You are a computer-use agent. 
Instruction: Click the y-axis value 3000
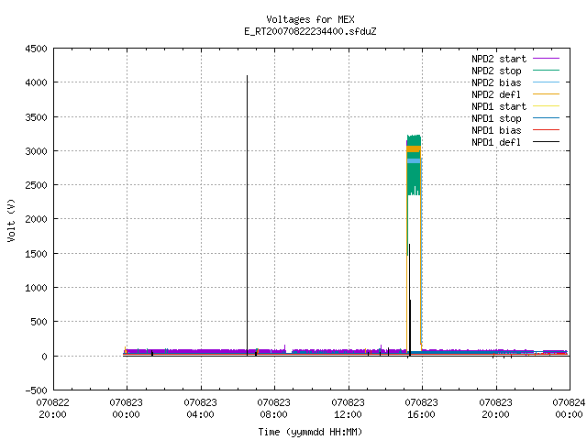pos(36,151)
